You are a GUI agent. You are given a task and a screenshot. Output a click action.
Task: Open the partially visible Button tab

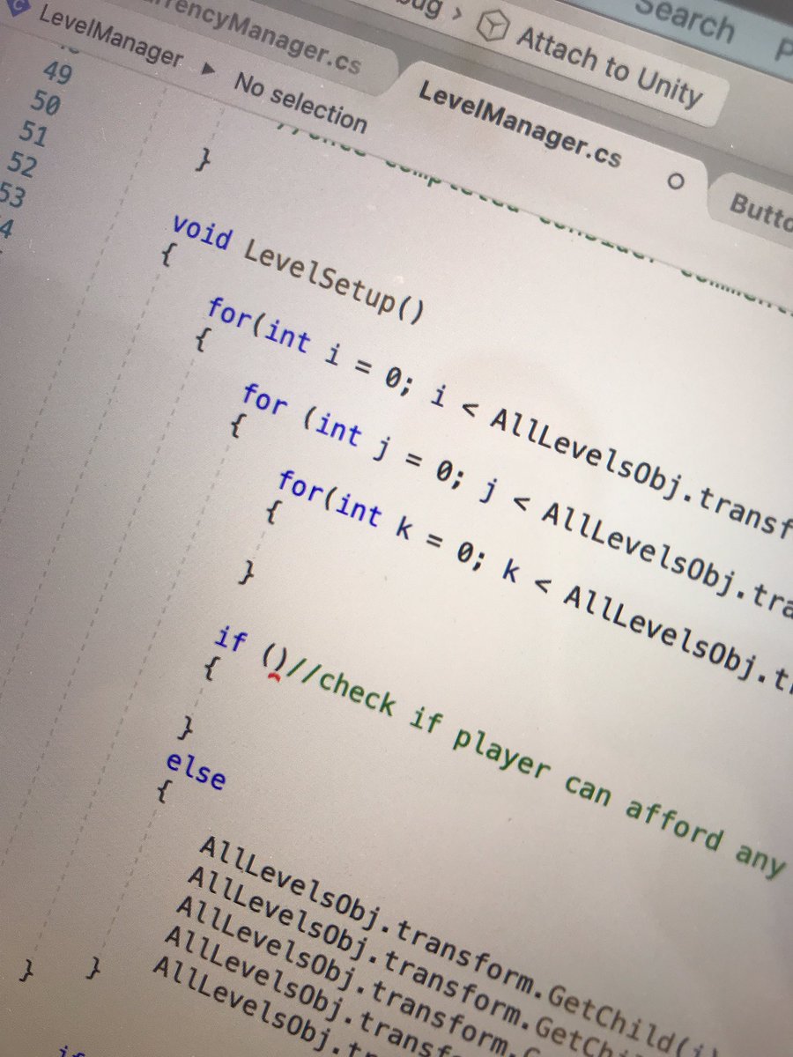click(x=760, y=211)
